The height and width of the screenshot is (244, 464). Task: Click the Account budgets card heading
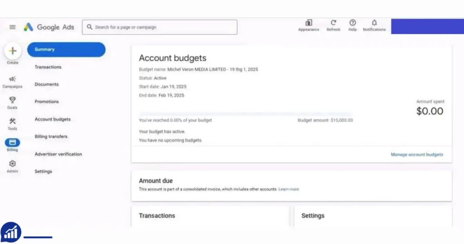tap(173, 58)
